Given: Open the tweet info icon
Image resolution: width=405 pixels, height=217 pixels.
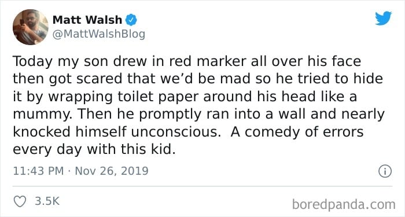Looking at the screenshot, I should click(385, 171).
